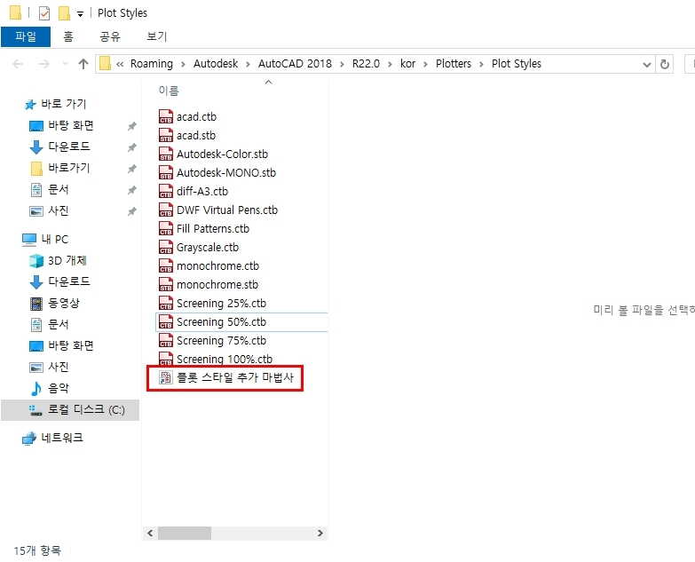Select Screening 25%.ctb file name
Image resolution: width=695 pixels, height=562 pixels.
221,303
